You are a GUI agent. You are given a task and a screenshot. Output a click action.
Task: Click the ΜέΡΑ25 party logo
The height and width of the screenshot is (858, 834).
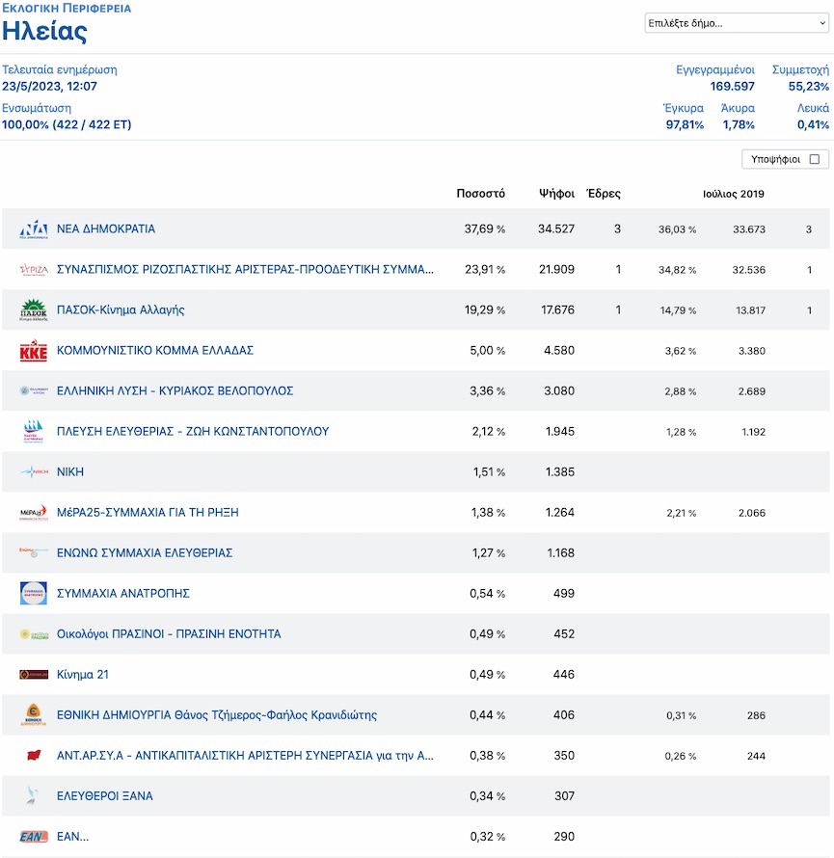point(34,512)
